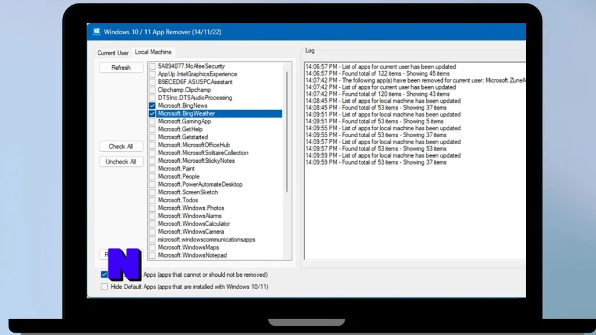Click the Refresh button

(121, 67)
